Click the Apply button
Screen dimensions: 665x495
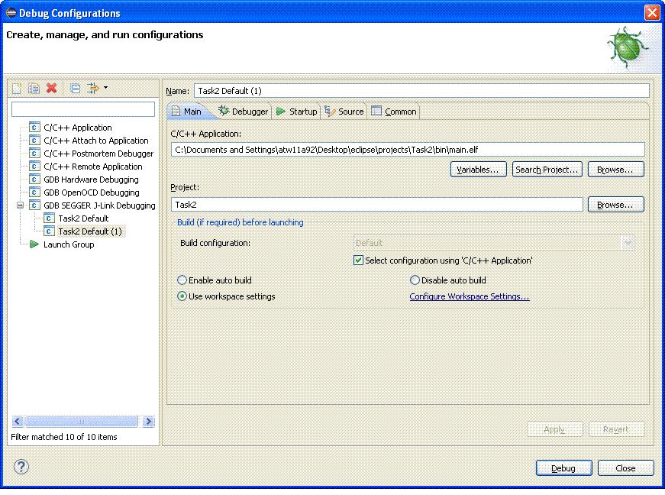point(555,429)
